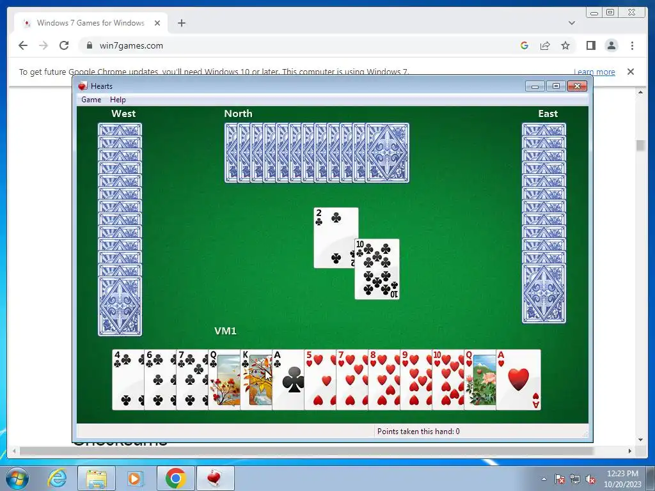
Task: Click the network tray icon
Action: click(x=575, y=479)
